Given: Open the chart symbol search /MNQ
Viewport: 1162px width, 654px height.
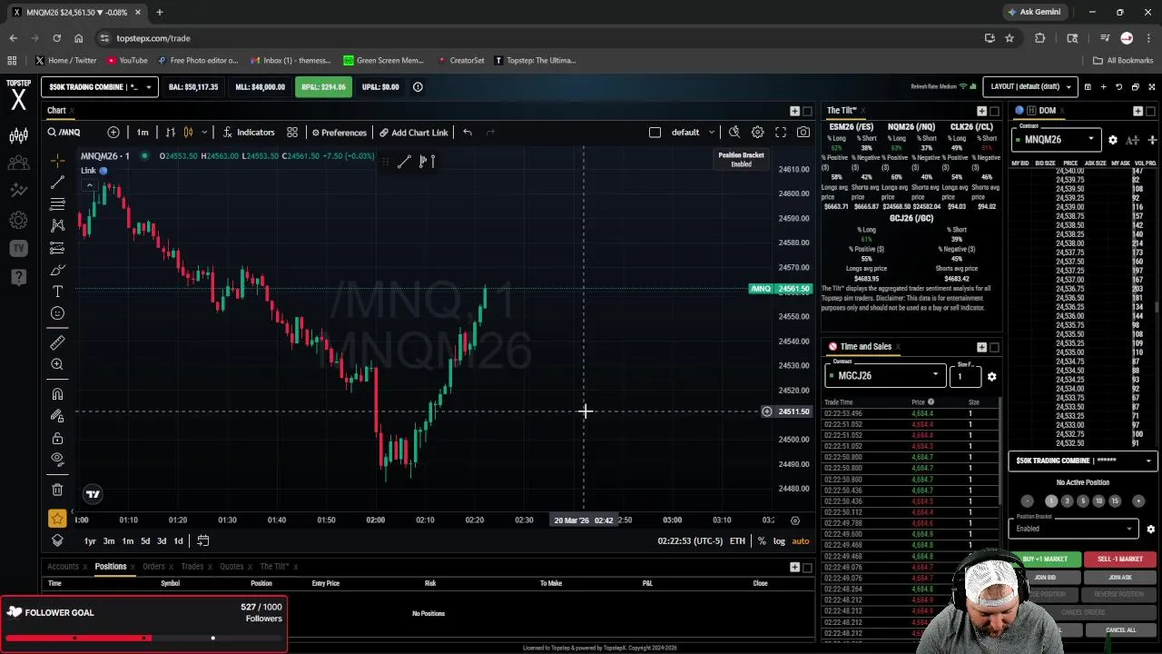Looking at the screenshot, I should [x=65, y=133].
